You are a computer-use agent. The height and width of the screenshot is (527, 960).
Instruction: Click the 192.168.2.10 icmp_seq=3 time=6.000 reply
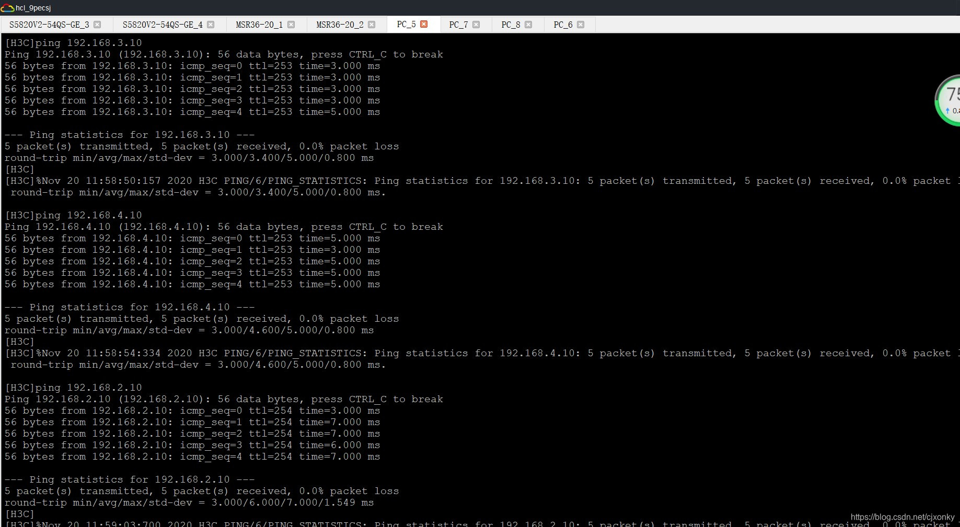point(192,445)
